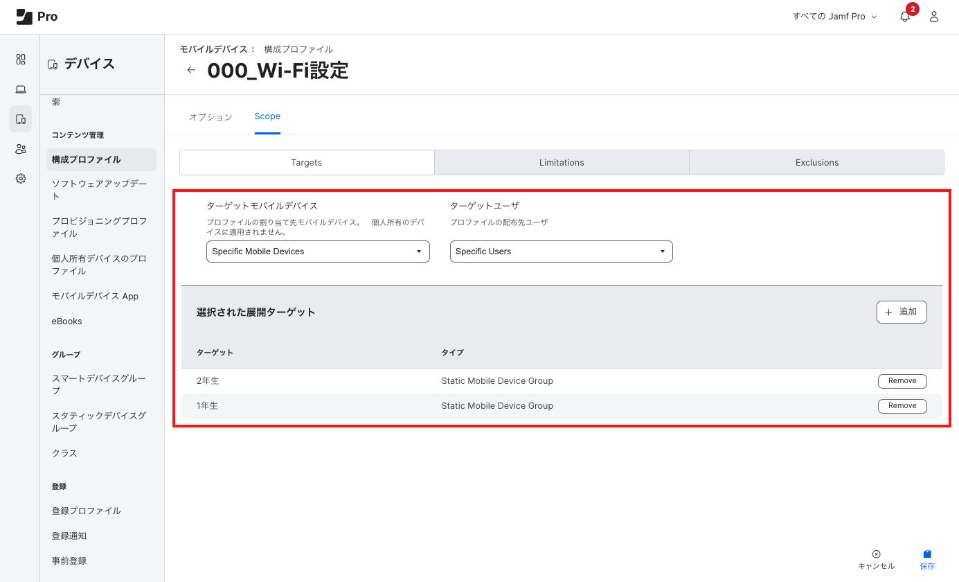Viewport: 959px width, 582px height.
Task: Click the ターゲット column header
Action: [215, 353]
